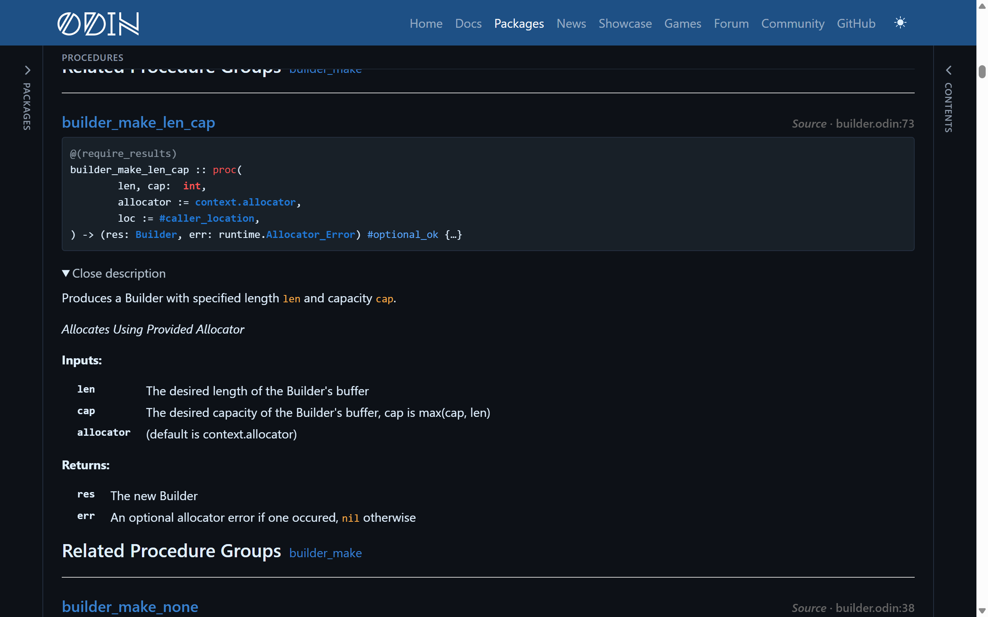Open the Games nav item
Image resolution: width=988 pixels, height=617 pixels.
coord(683,23)
